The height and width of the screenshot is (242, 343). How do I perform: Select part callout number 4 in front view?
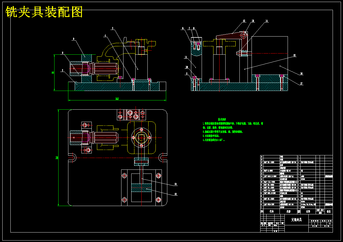[105, 35]
